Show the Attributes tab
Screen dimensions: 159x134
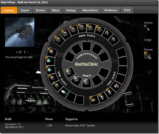click(x=111, y=10)
